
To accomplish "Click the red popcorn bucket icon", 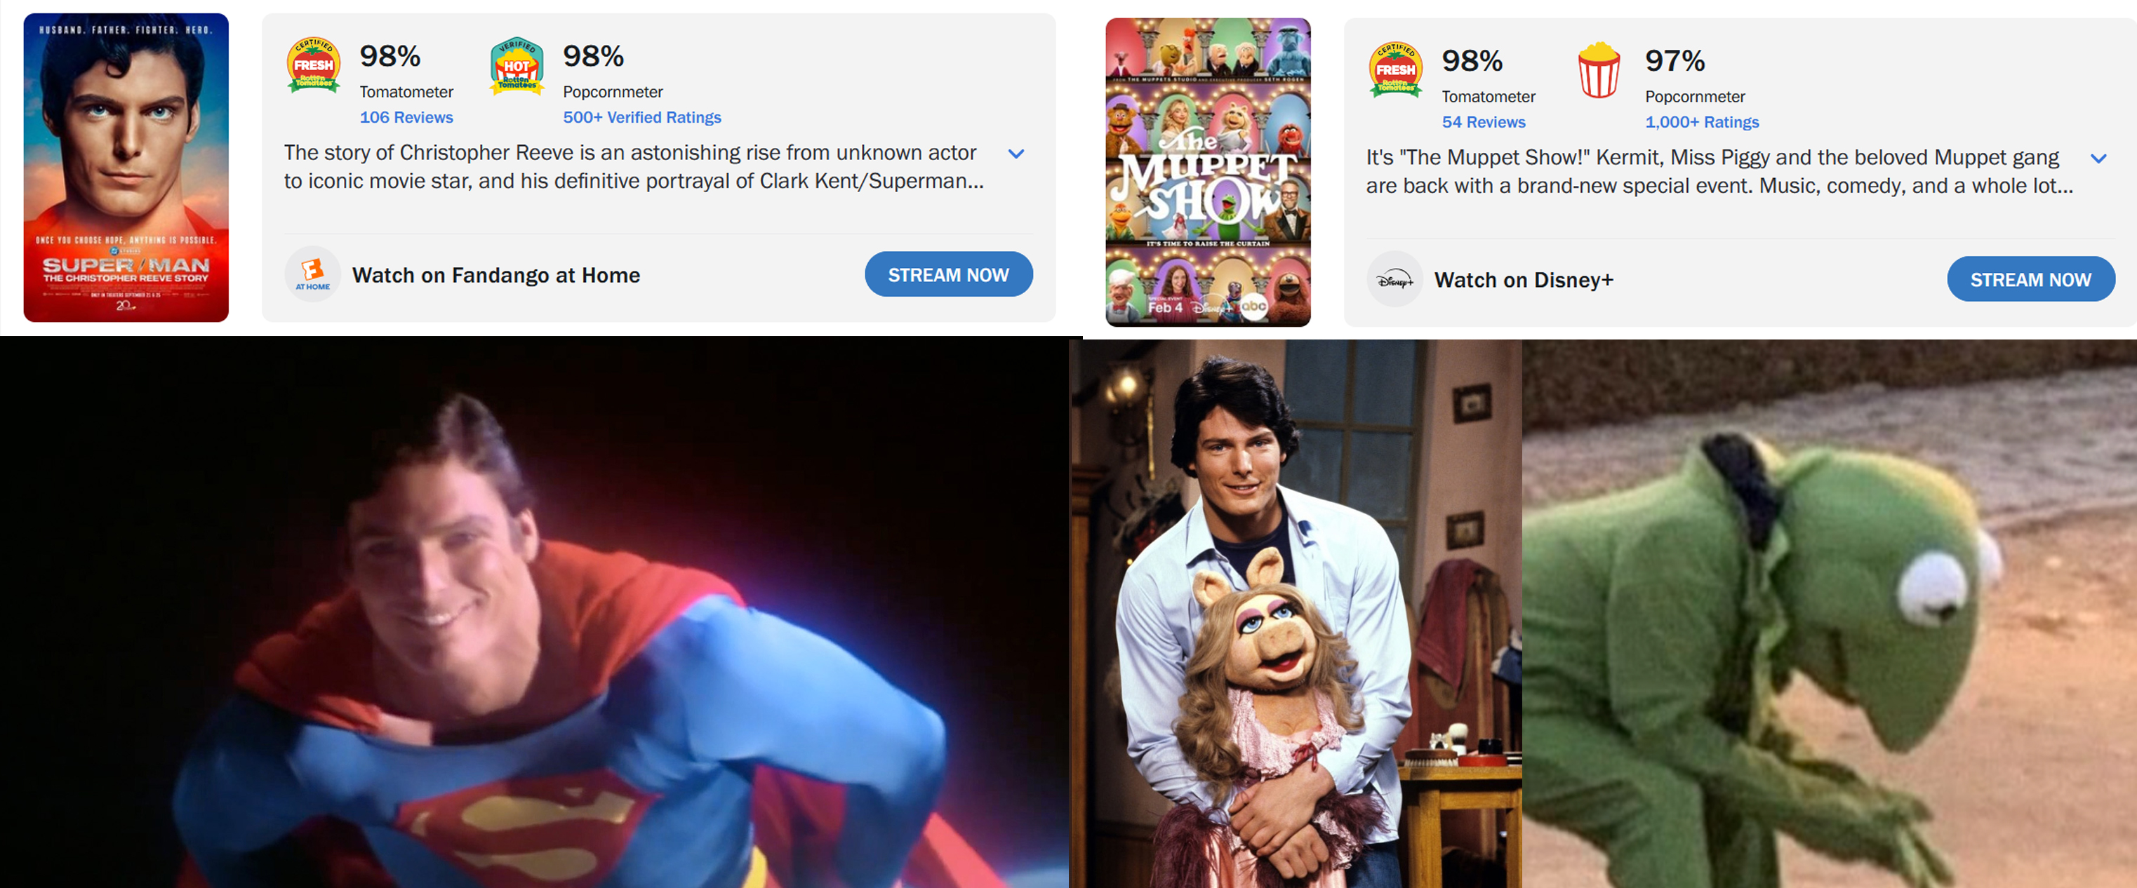I will (1599, 69).
